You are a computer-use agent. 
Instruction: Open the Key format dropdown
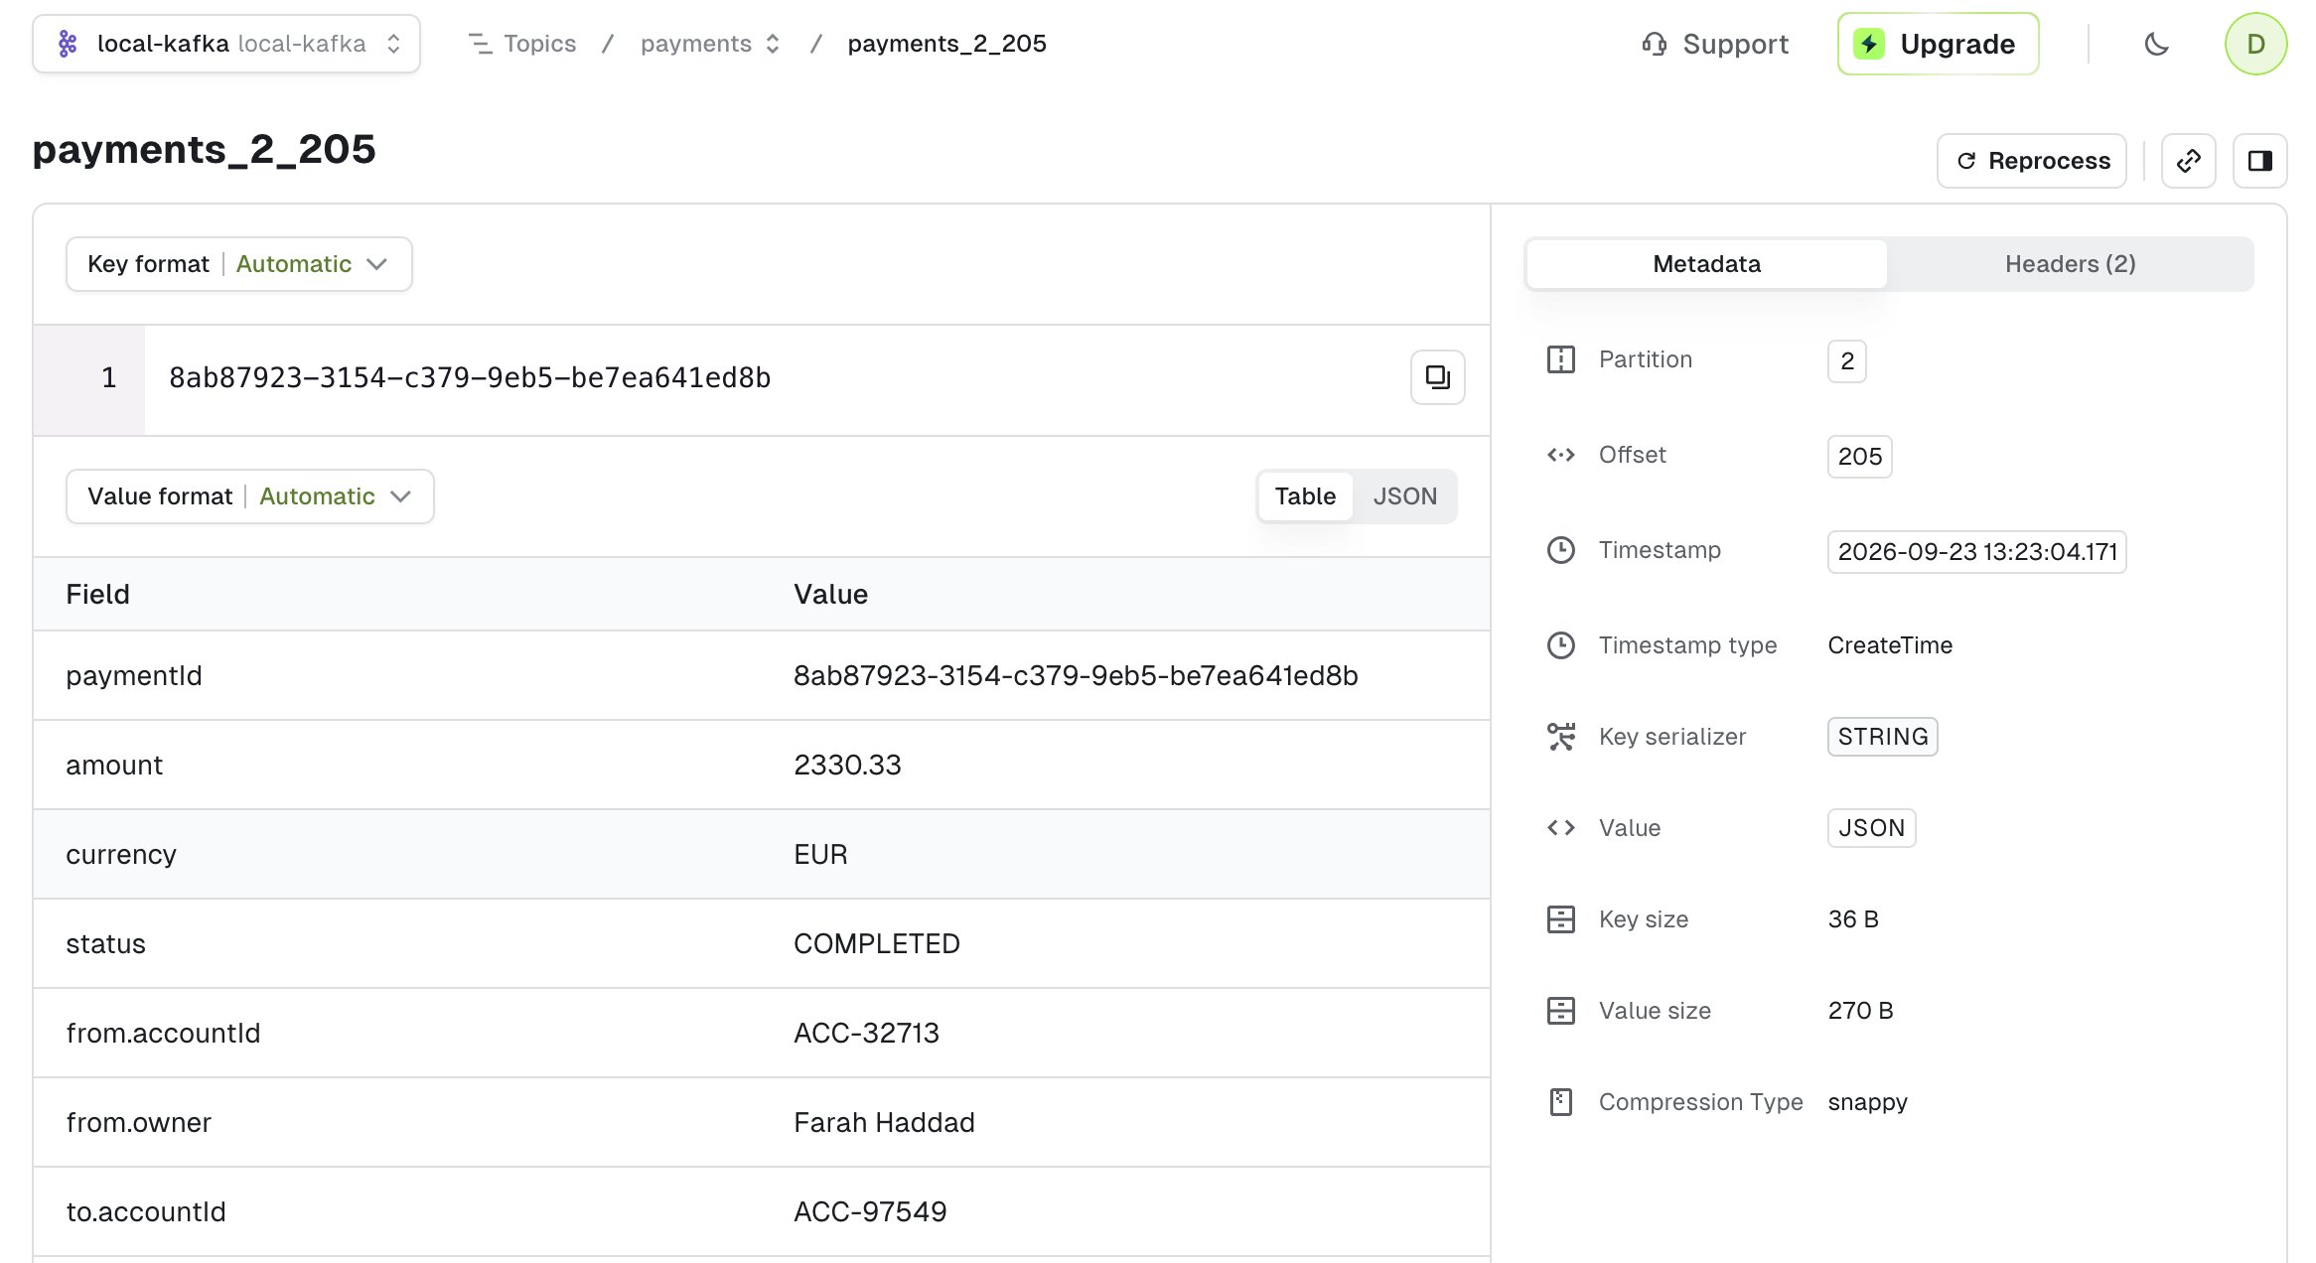[239, 264]
